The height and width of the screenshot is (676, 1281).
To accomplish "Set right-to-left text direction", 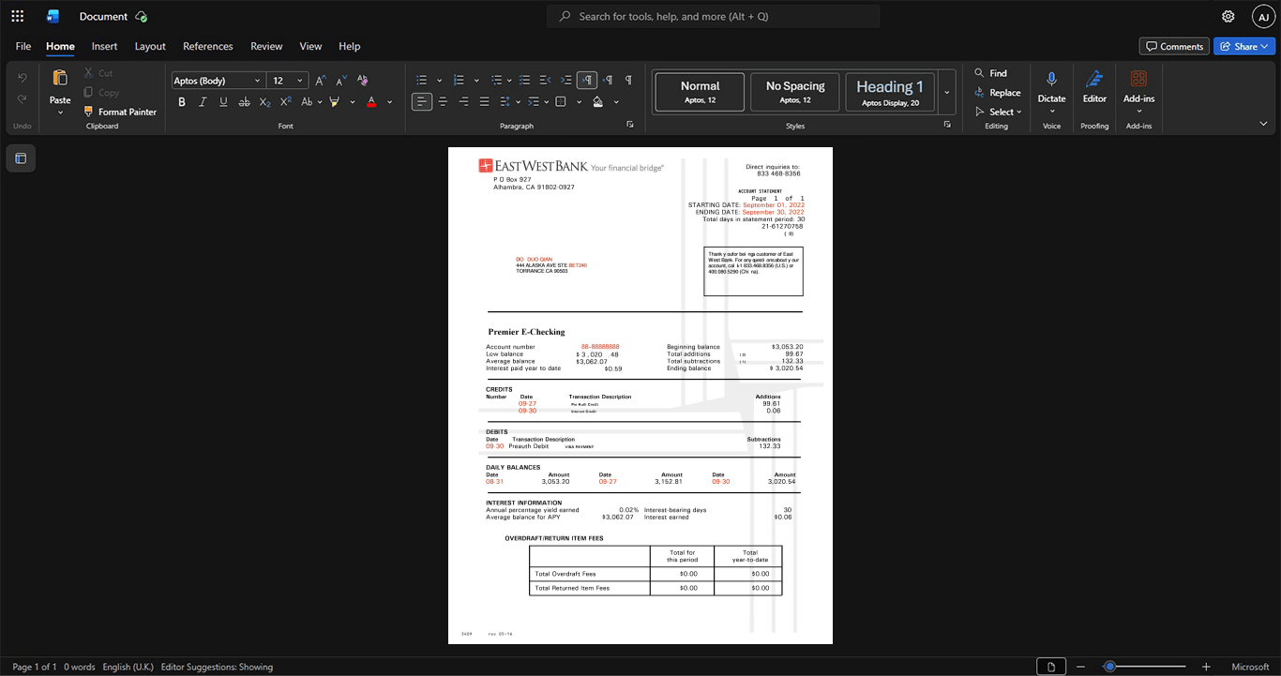I will point(608,81).
